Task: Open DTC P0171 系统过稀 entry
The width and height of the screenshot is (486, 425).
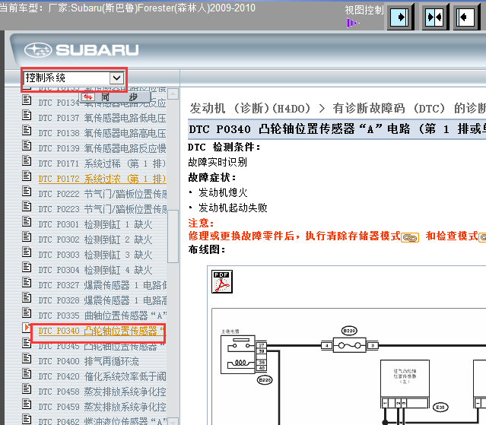Action: [102, 163]
